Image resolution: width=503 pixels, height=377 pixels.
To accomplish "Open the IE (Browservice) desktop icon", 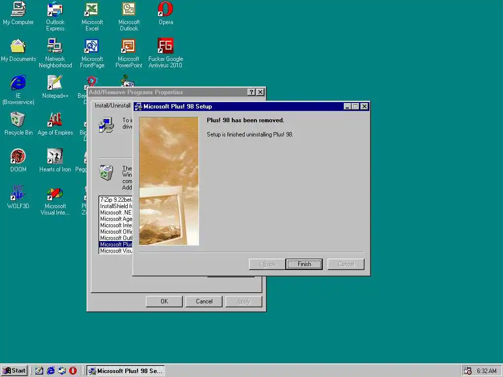I will click(x=18, y=90).
